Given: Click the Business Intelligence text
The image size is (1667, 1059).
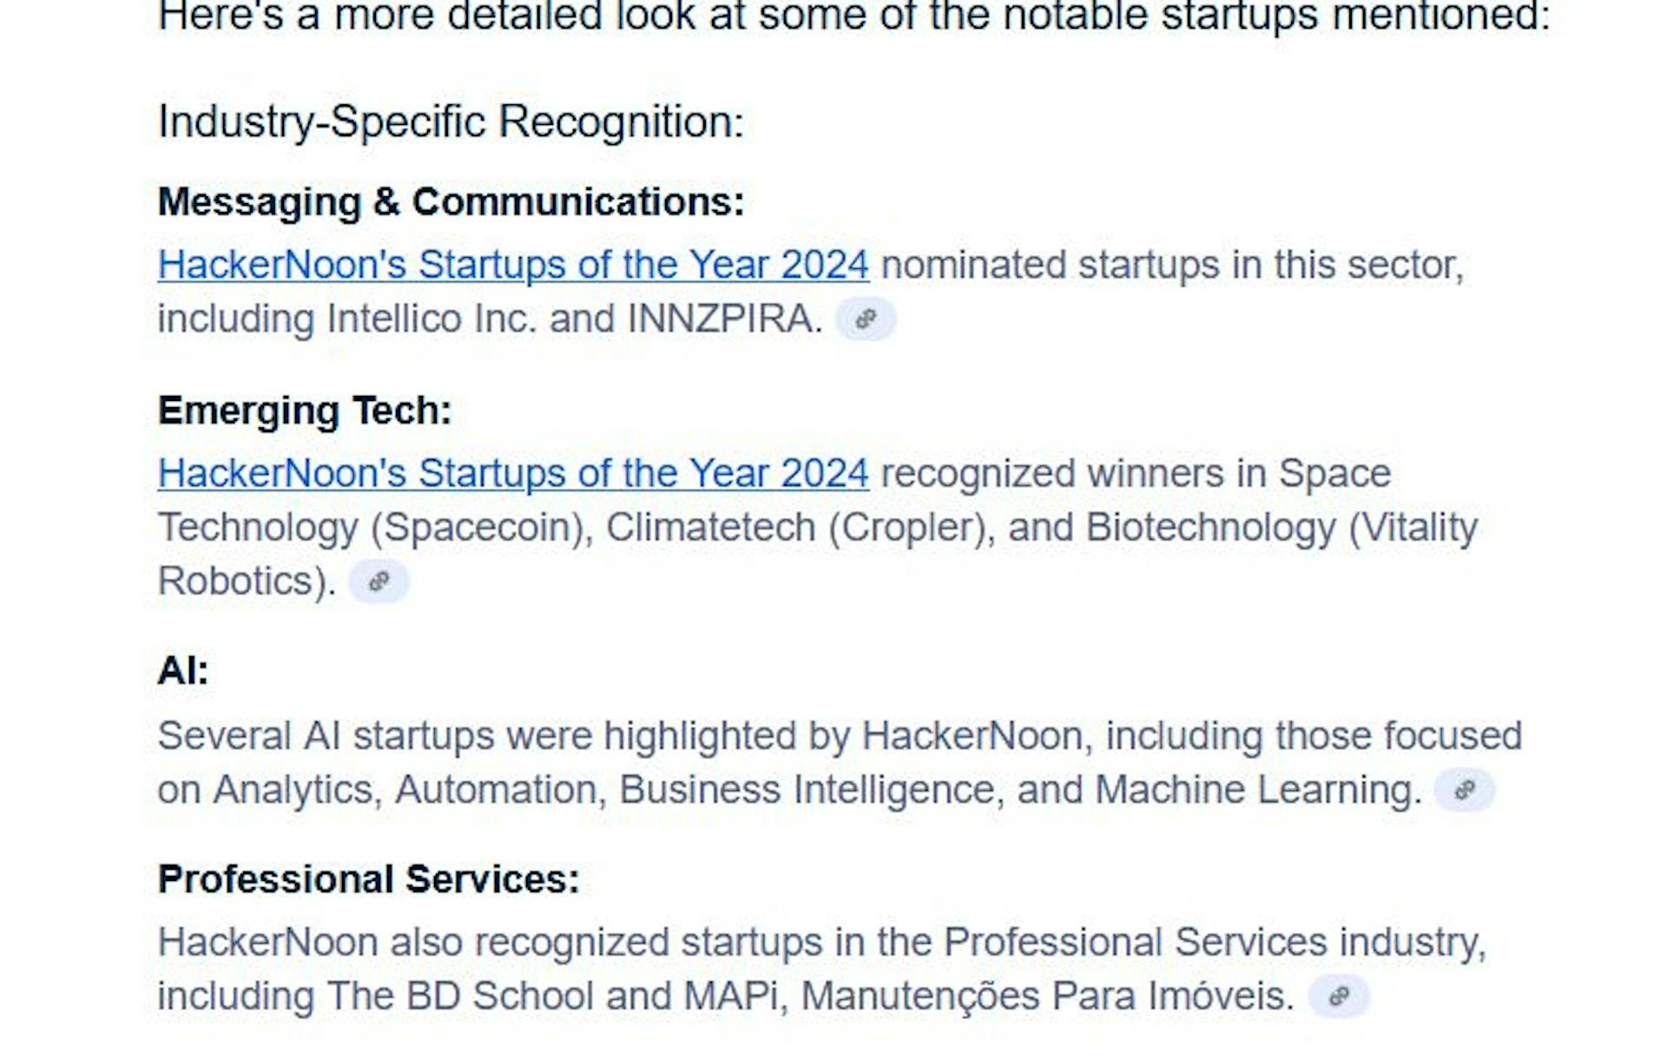Looking at the screenshot, I should pyautogui.click(x=811, y=790).
